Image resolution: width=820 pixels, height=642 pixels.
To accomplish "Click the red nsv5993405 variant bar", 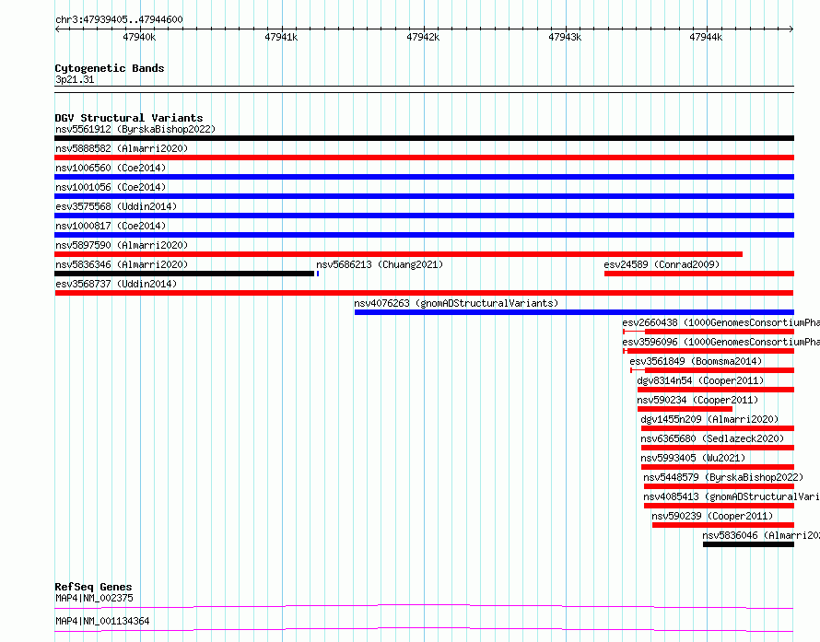I will click(718, 467).
